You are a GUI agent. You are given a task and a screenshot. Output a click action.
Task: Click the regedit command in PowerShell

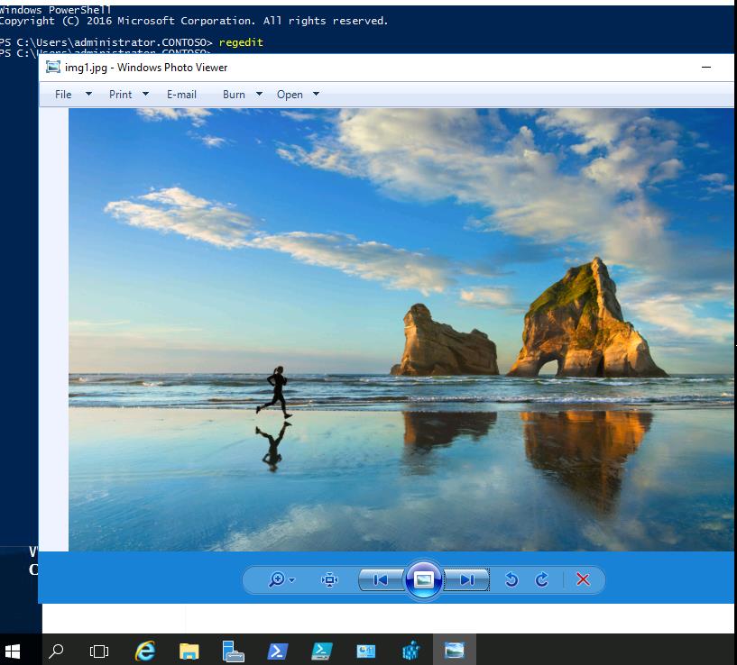coord(241,42)
